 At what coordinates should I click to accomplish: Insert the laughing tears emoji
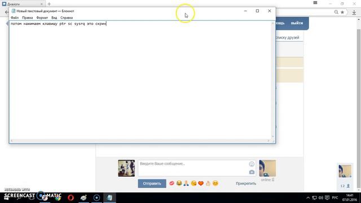click(179, 183)
